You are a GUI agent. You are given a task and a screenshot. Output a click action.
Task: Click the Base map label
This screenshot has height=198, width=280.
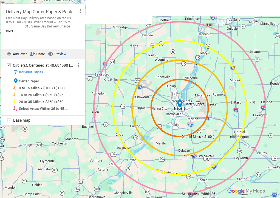[x=22, y=120]
